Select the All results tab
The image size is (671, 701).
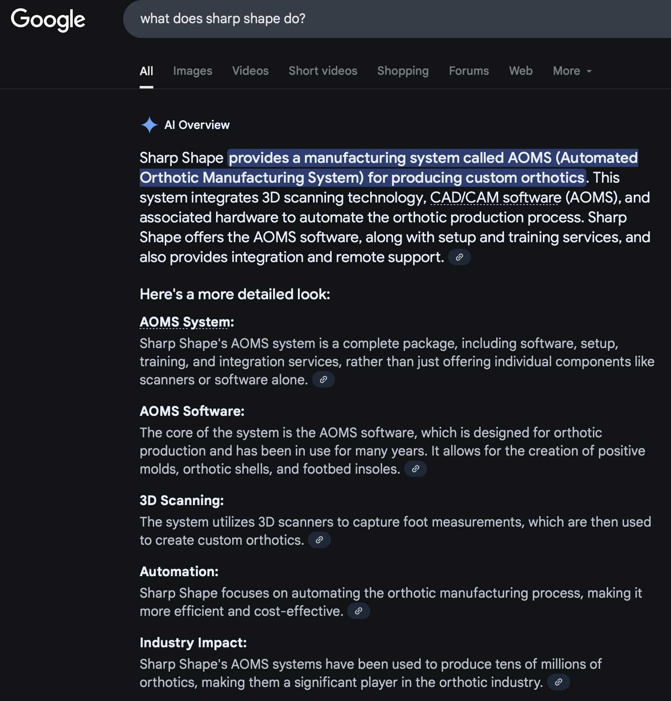point(146,71)
